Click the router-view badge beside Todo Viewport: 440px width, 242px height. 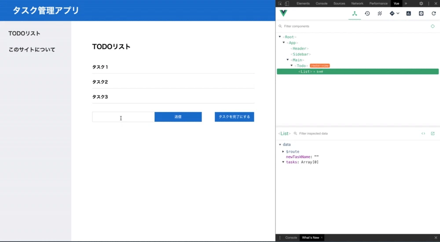pyautogui.click(x=320, y=66)
